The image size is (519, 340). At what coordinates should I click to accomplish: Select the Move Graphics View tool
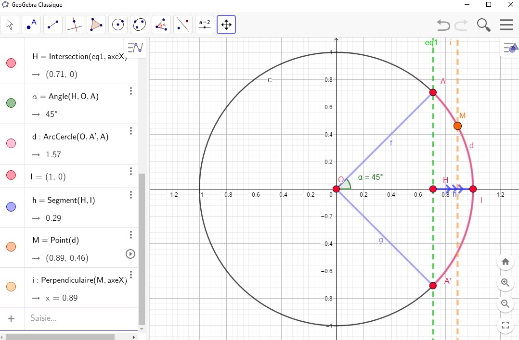click(x=226, y=25)
